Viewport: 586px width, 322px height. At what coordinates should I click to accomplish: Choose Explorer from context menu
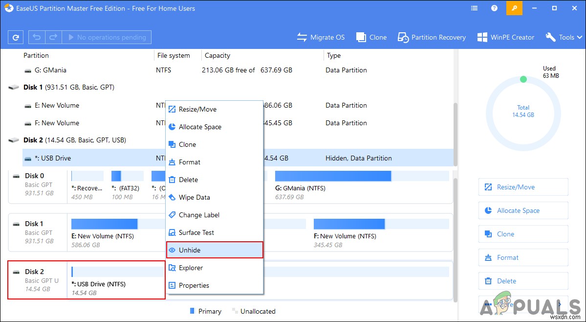215,268
